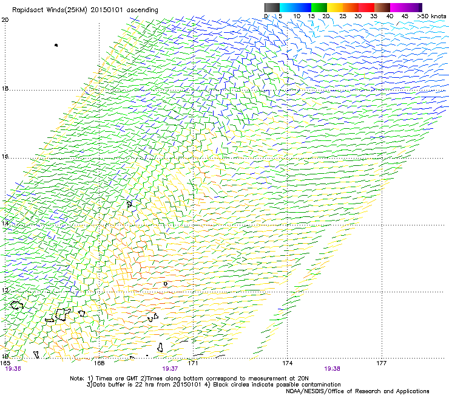
Task: Click the purple time stamp '19:38'
Action: point(332,369)
